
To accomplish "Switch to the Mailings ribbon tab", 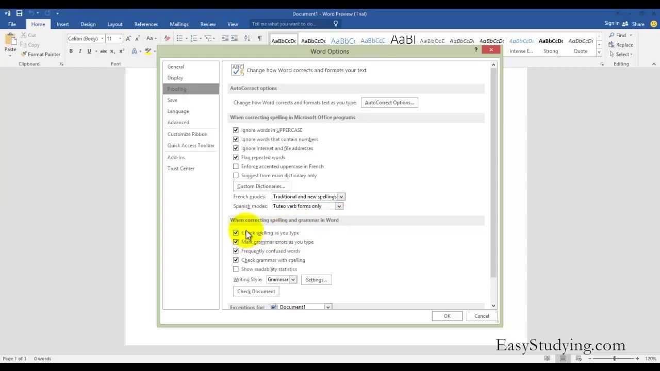I will (179, 24).
